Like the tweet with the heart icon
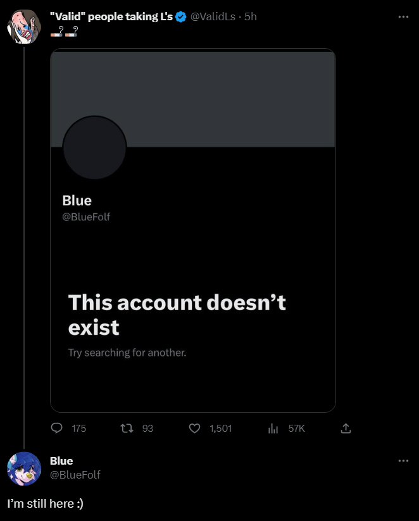Viewport: 419px width, 521px height. click(x=195, y=429)
